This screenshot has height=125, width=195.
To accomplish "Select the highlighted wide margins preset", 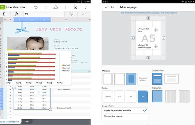I will coord(131,79).
